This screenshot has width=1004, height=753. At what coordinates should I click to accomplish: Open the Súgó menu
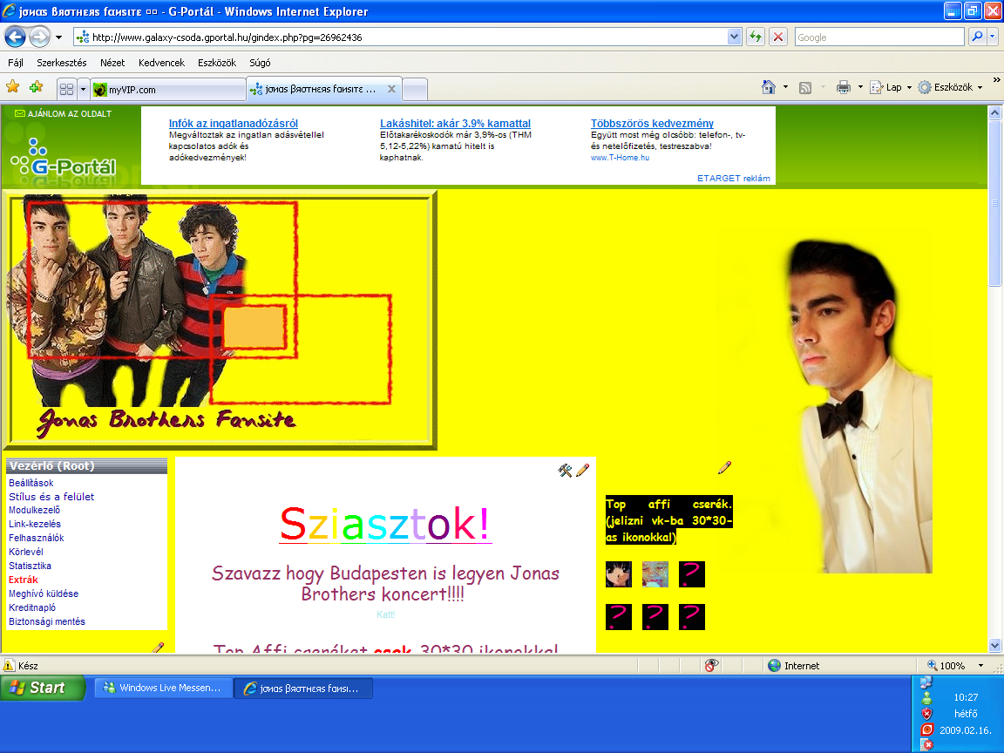[260, 63]
